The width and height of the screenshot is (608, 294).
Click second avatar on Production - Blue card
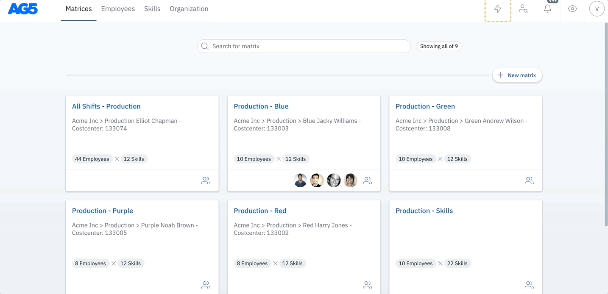(317, 180)
